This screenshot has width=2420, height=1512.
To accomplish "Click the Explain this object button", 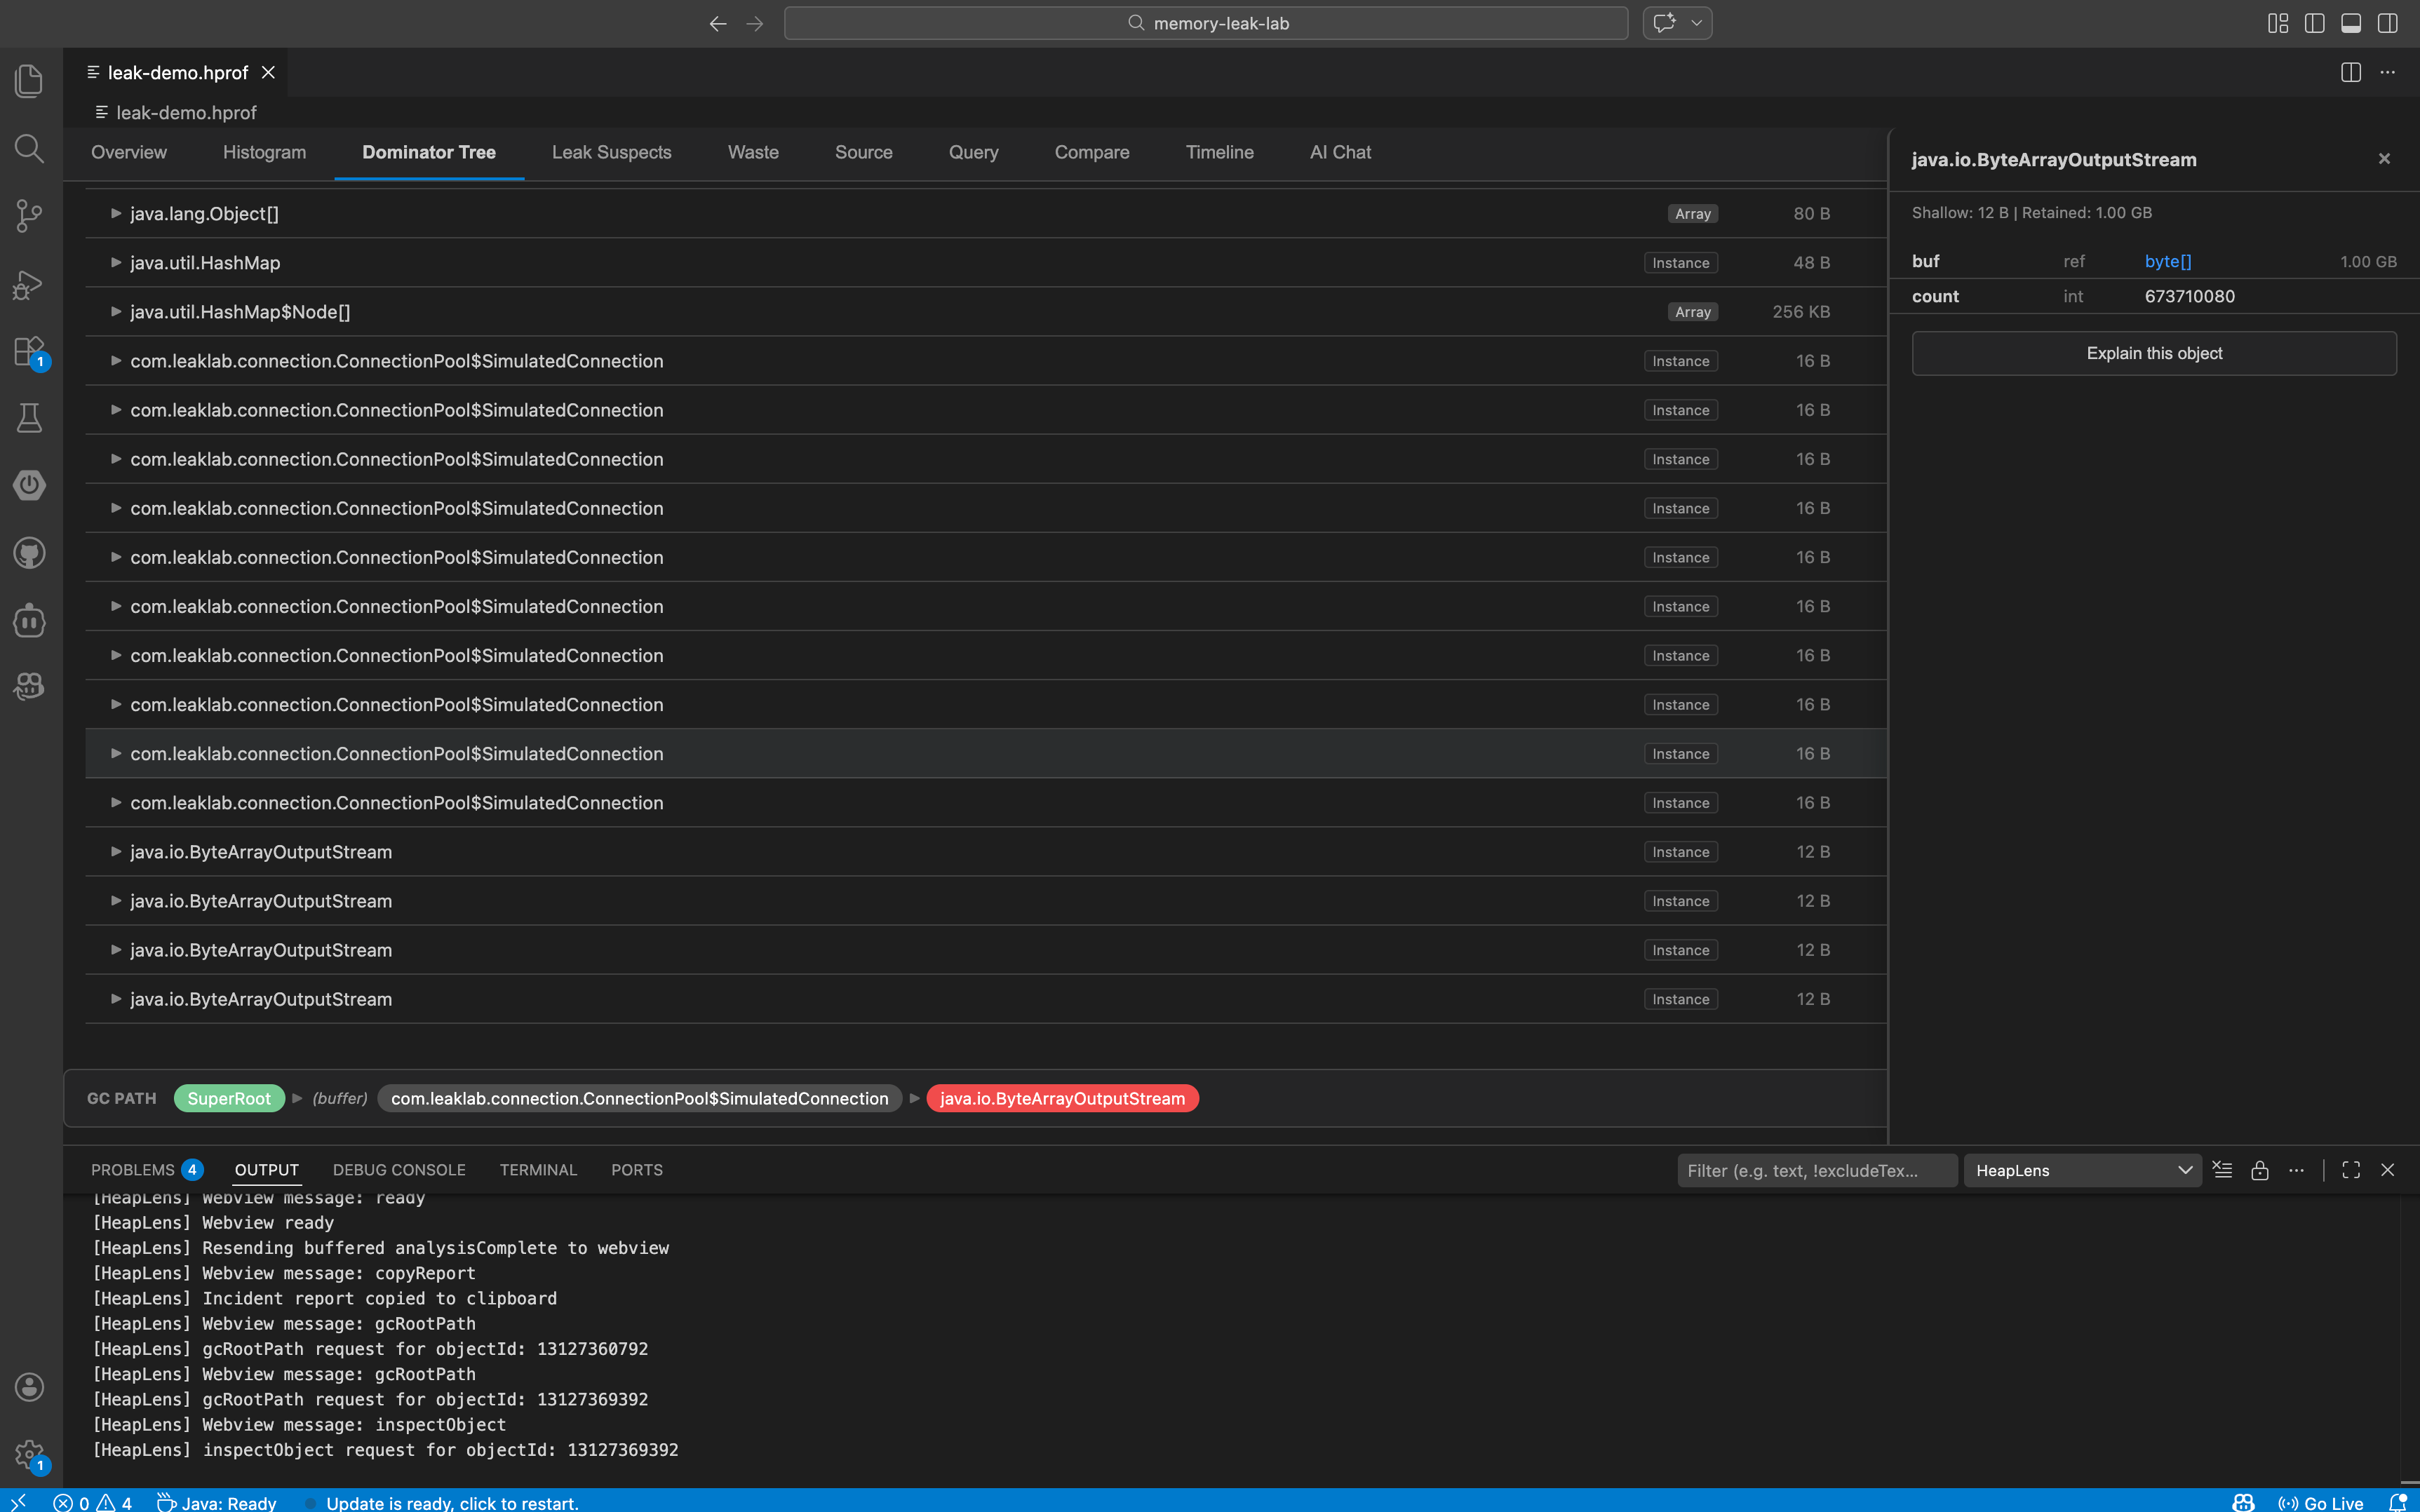I will point(2153,353).
